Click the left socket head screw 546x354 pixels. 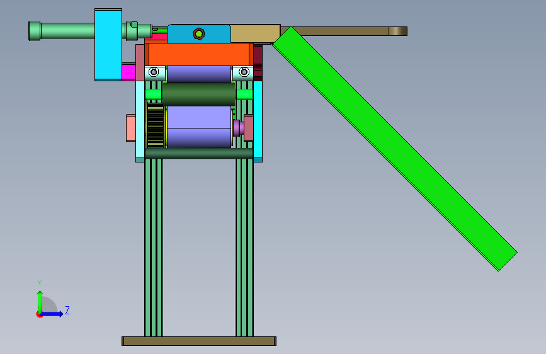pos(154,72)
